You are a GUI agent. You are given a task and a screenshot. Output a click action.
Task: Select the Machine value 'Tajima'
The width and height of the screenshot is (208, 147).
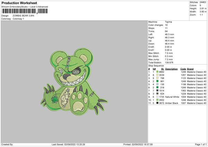[x=168, y=22]
